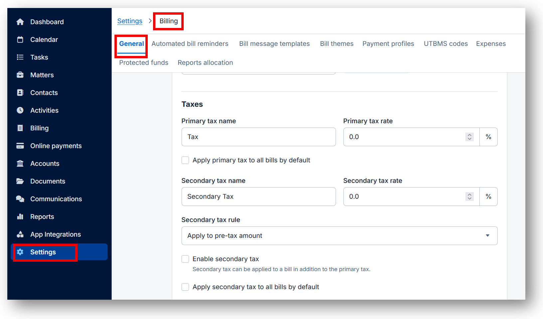Click the Contacts icon in sidebar
Viewport: 543px width, 319px height.
click(20, 92)
